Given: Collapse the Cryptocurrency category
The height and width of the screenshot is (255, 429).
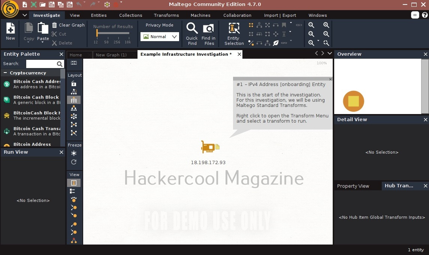Looking at the screenshot, I should tap(5, 73).
